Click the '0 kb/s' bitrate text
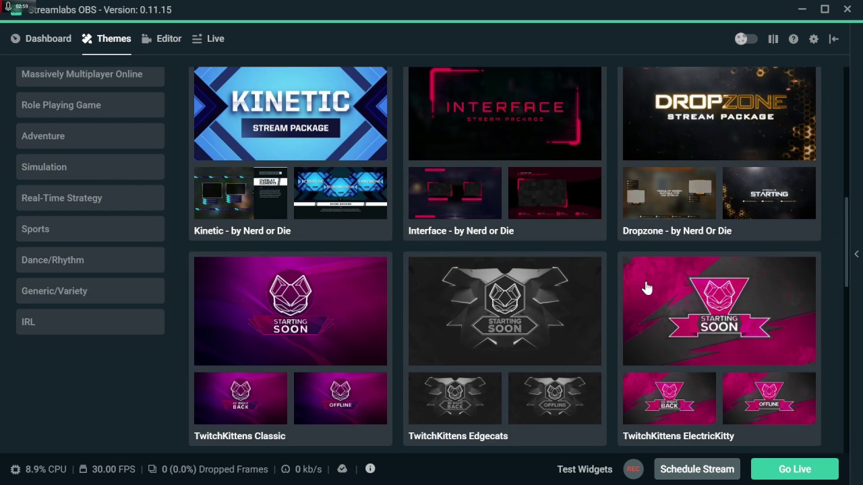The image size is (863, 485). coord(309,469)
